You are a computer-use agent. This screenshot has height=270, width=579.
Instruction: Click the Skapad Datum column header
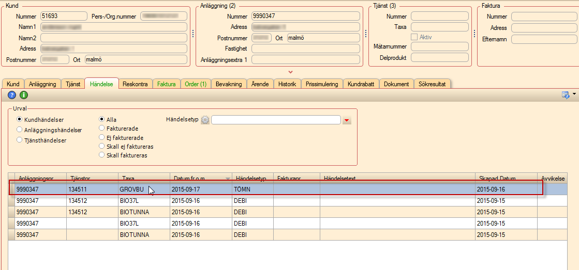506,178
